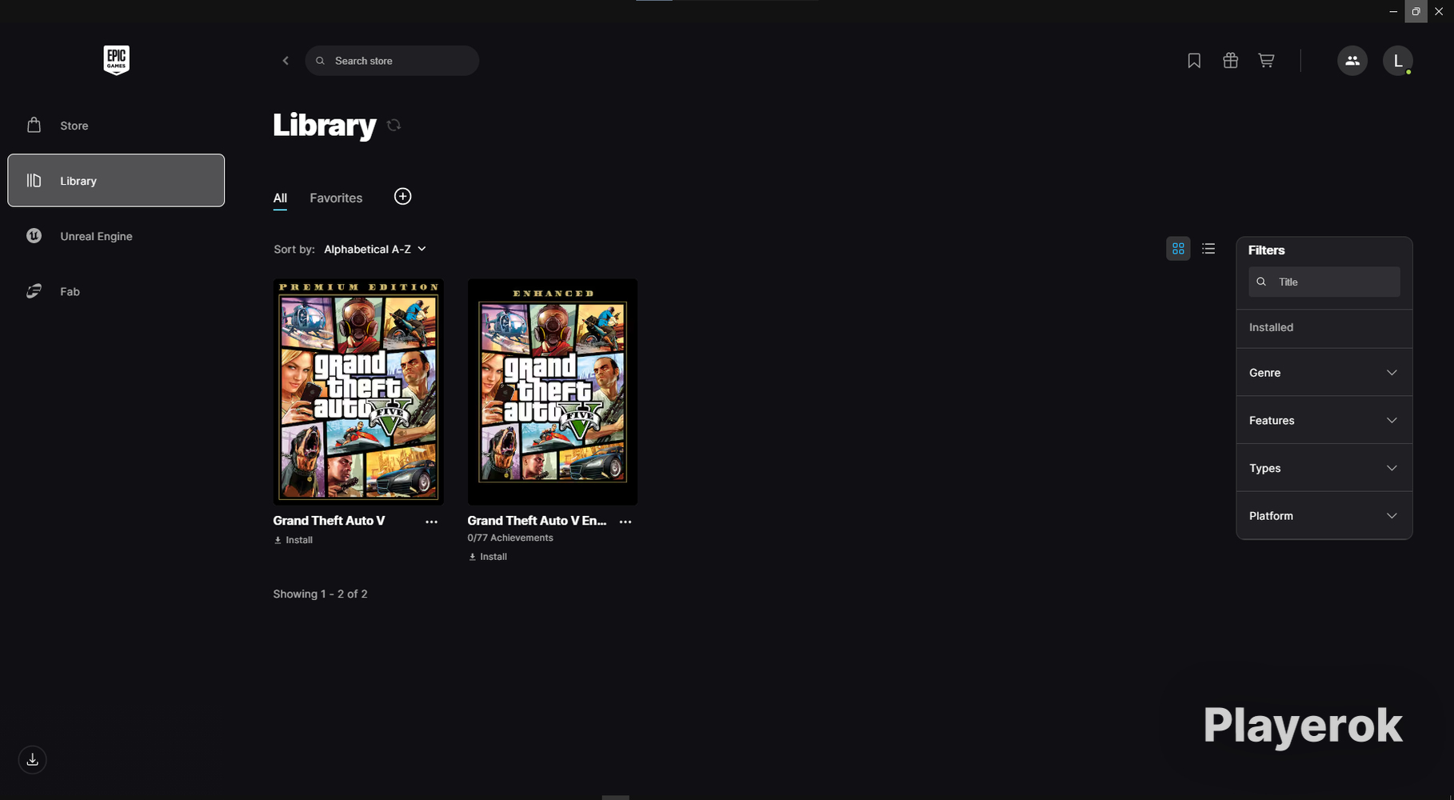Switch to grid view
Screen dimensions: 1454x800
pyautogui.click(x=1178, y=249)
